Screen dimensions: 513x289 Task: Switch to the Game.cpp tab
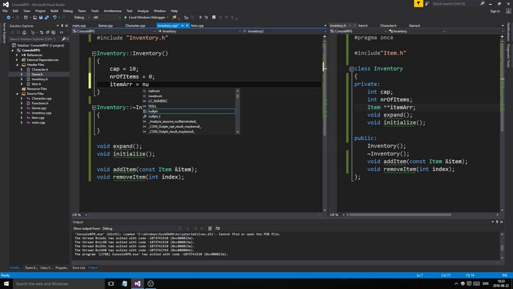click(x=105, y=25)
